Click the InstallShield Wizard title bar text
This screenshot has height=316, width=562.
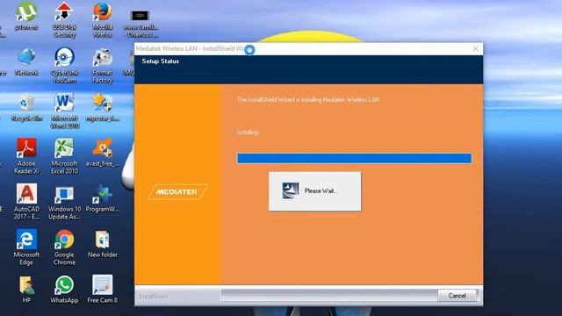click(190, 48)
